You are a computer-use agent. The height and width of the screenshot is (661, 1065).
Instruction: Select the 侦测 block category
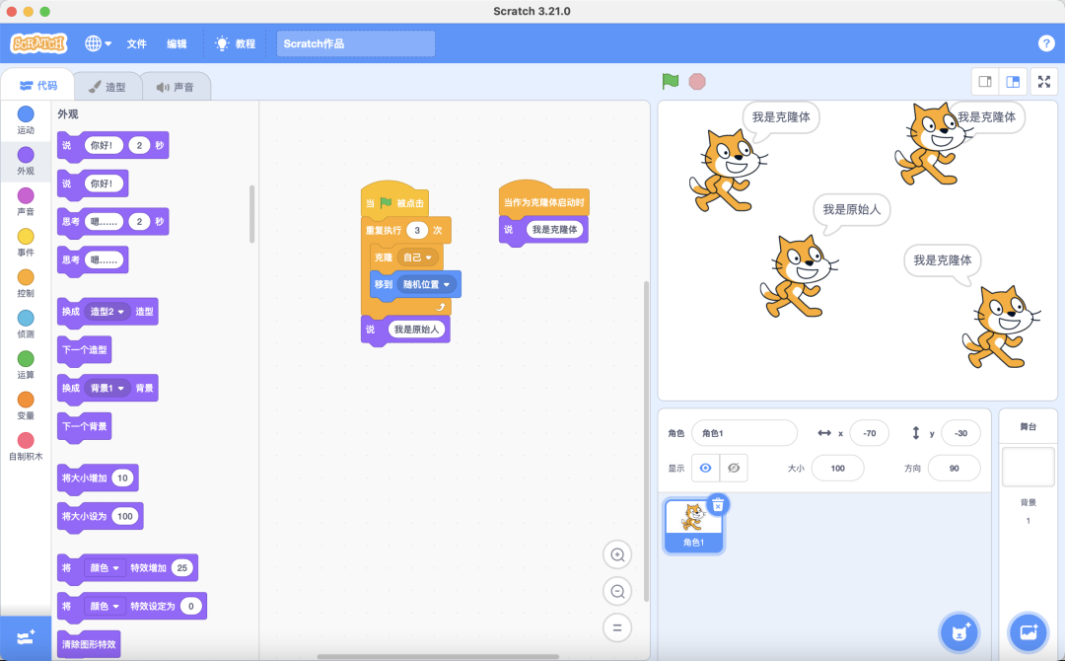(x=26, y=324)
